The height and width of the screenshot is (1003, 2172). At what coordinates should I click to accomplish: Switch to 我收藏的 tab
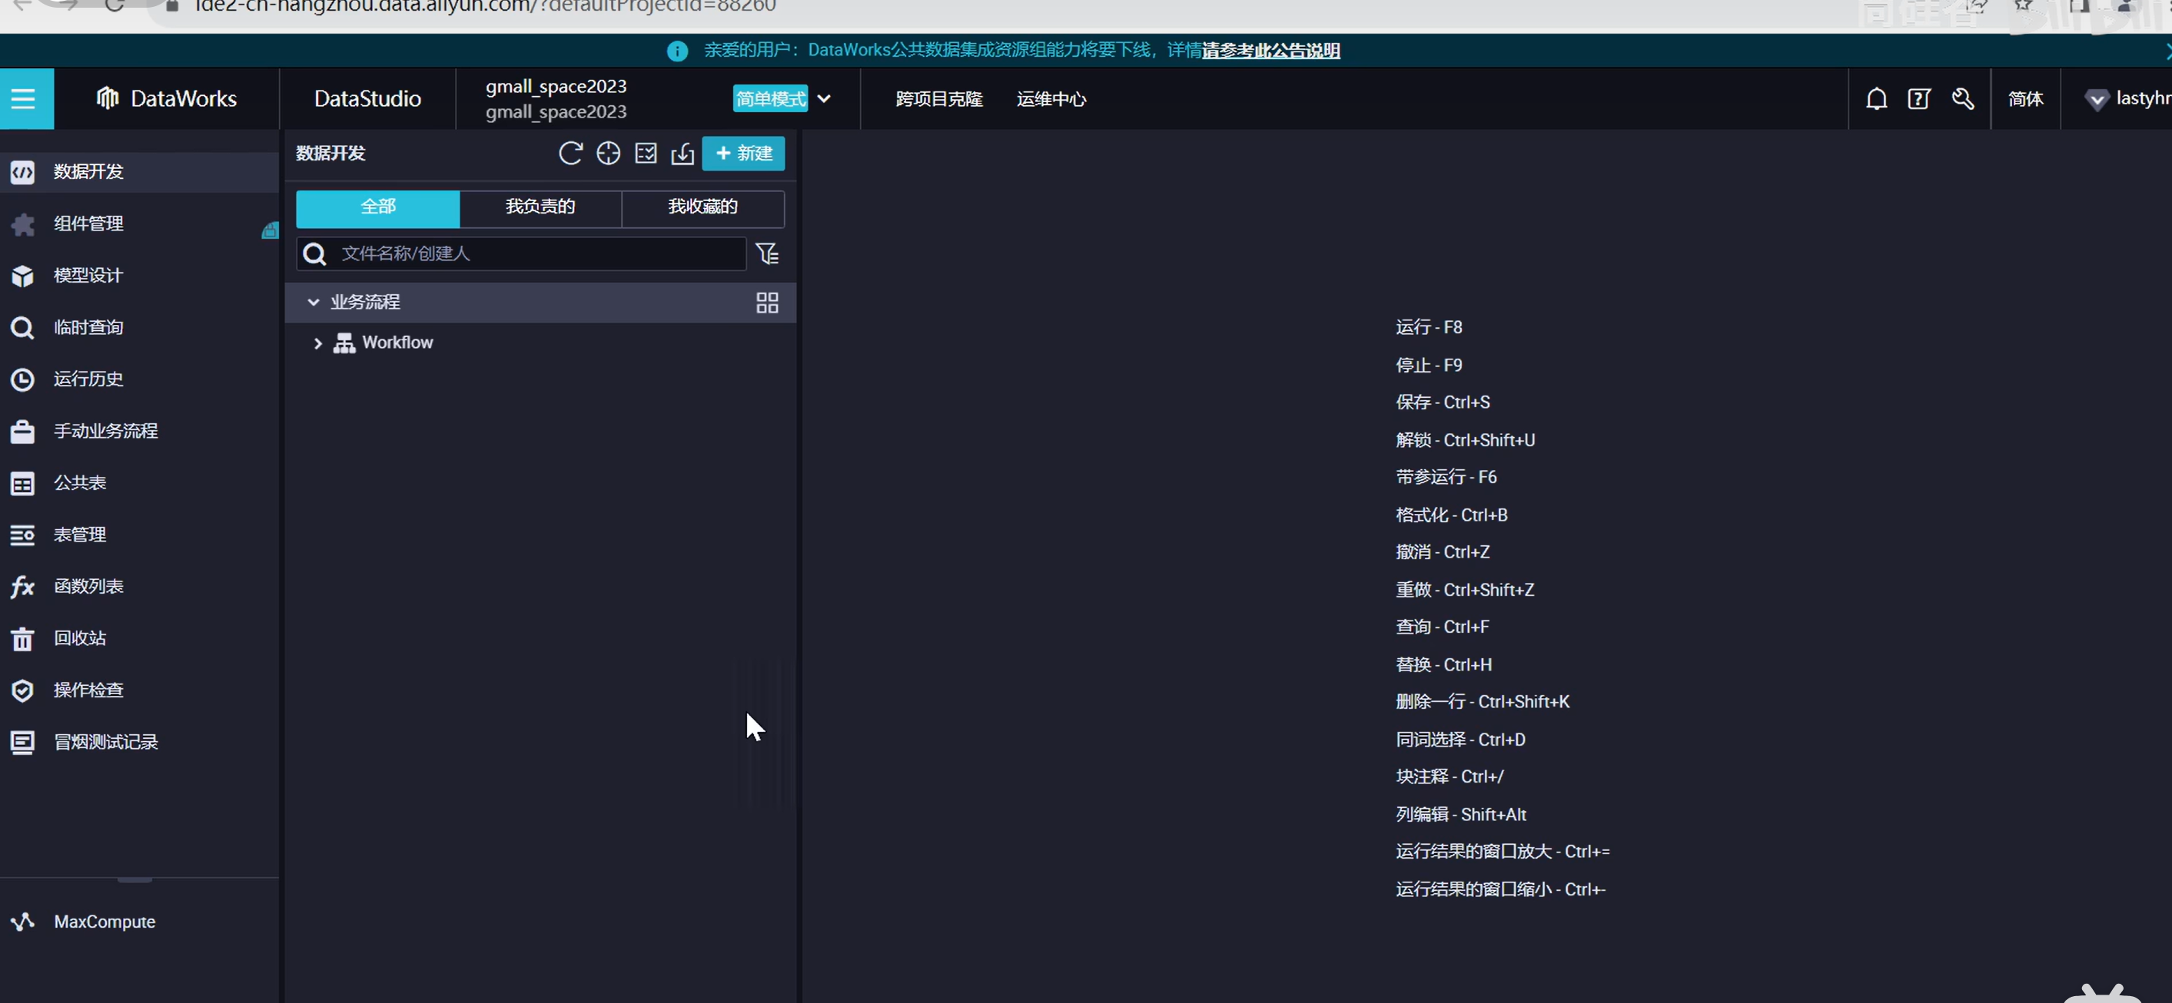pos(702,207)
